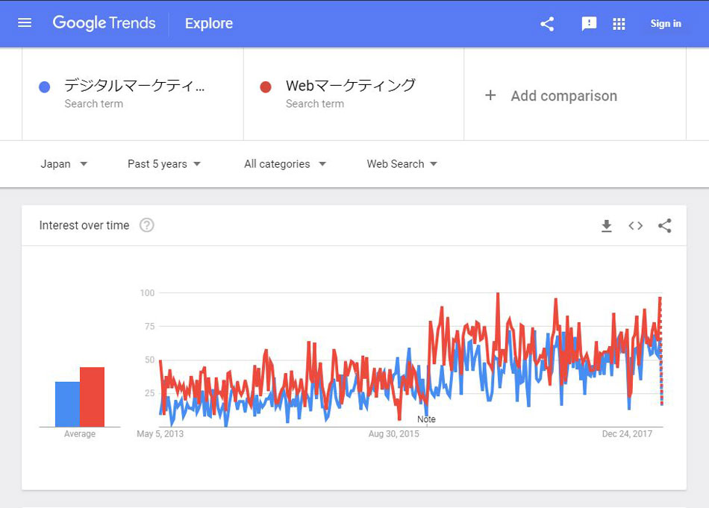Click the plus icon to add comparison
This screenshot has width=709, height=508.
490,95
